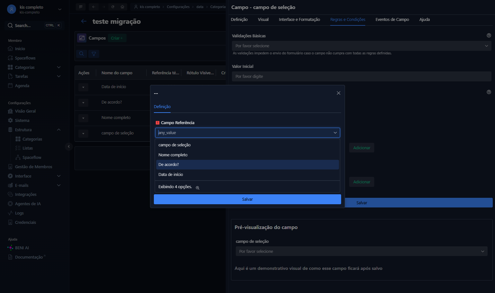Click the zoom icon beside Exibindo 4 opções
The height and width of the screenshot is (293, 495).
click(198, 188)
